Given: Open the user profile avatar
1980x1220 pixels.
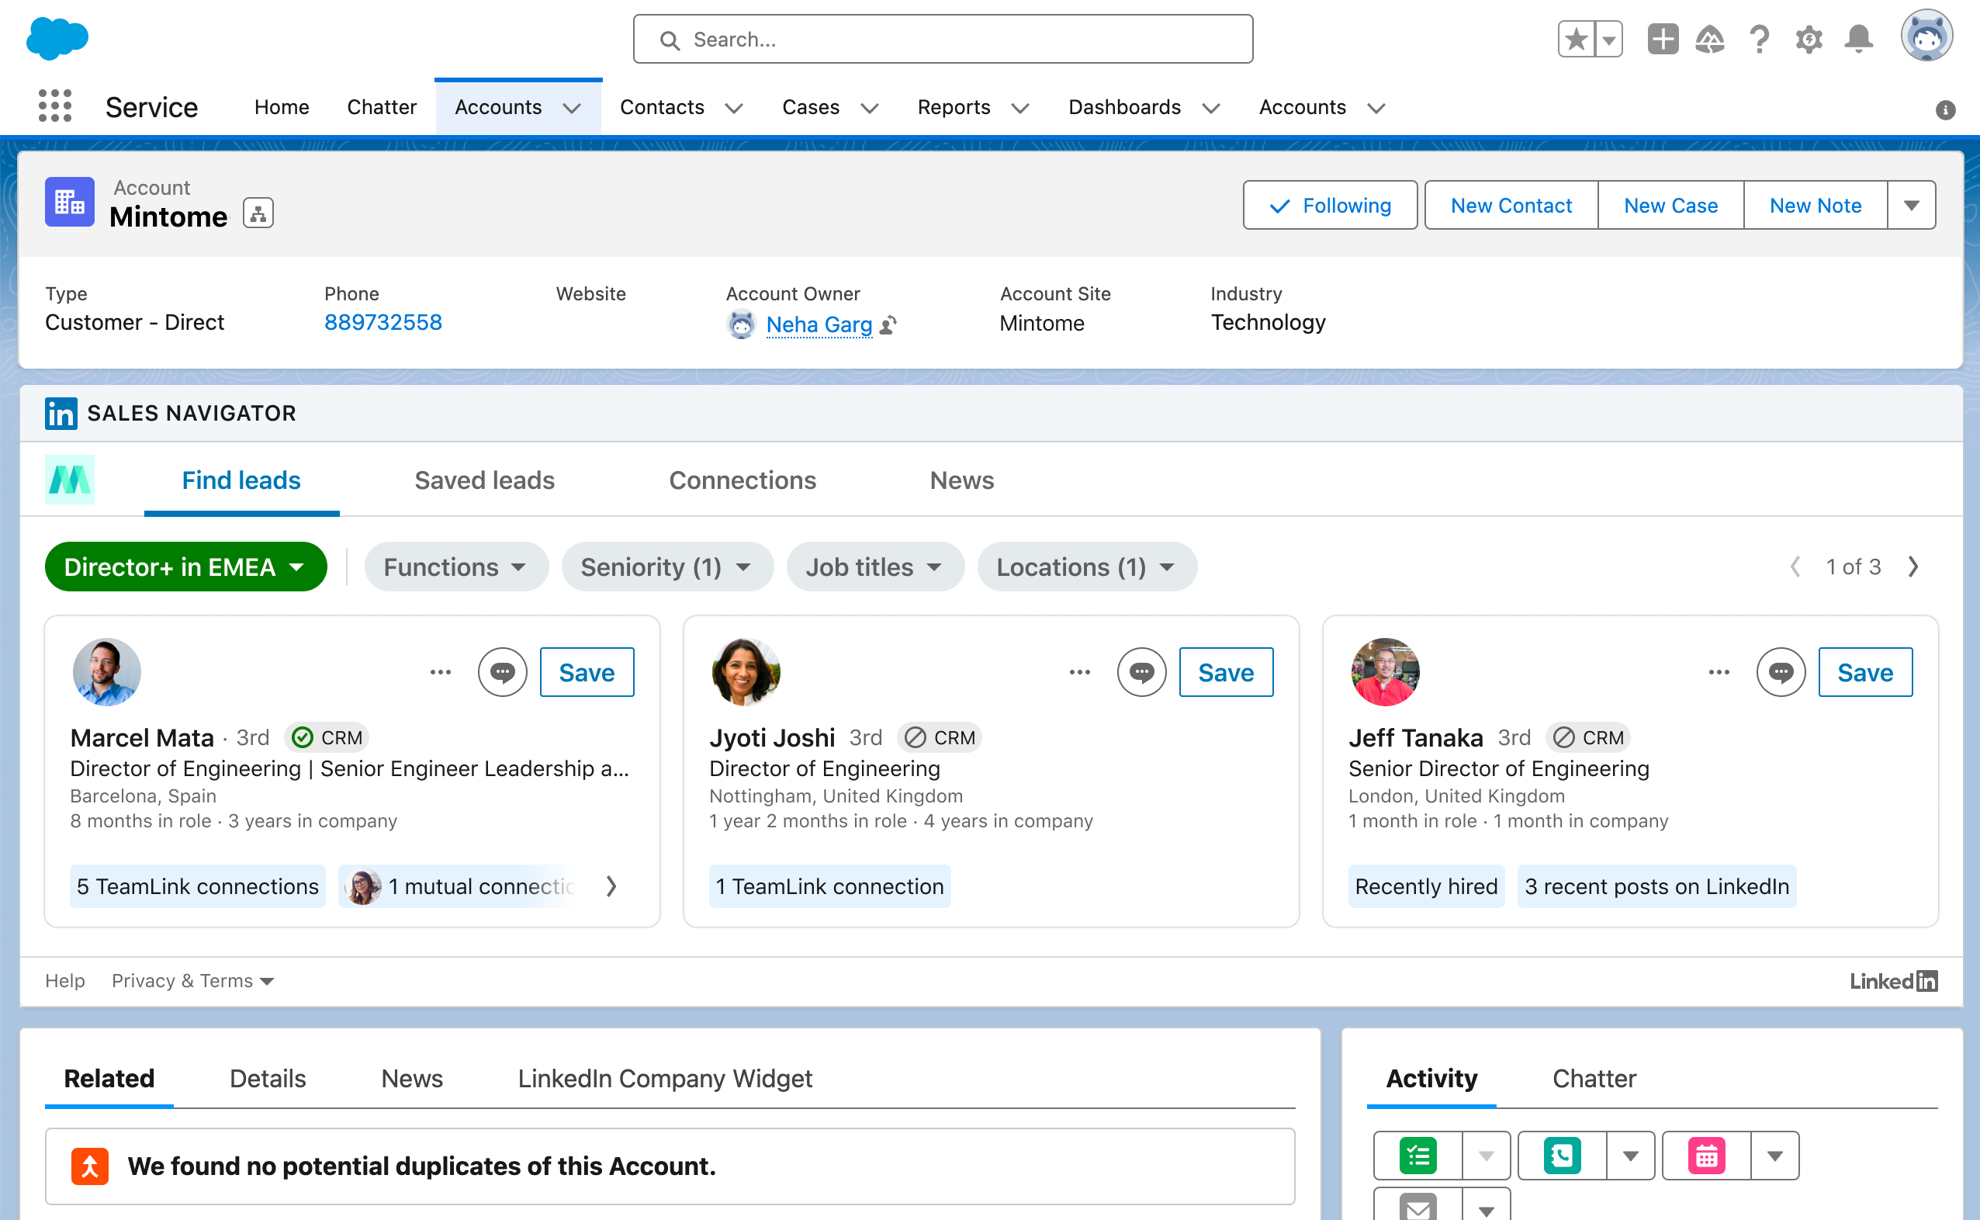Looking at the screenshot, I should (x=1926, y=36).
